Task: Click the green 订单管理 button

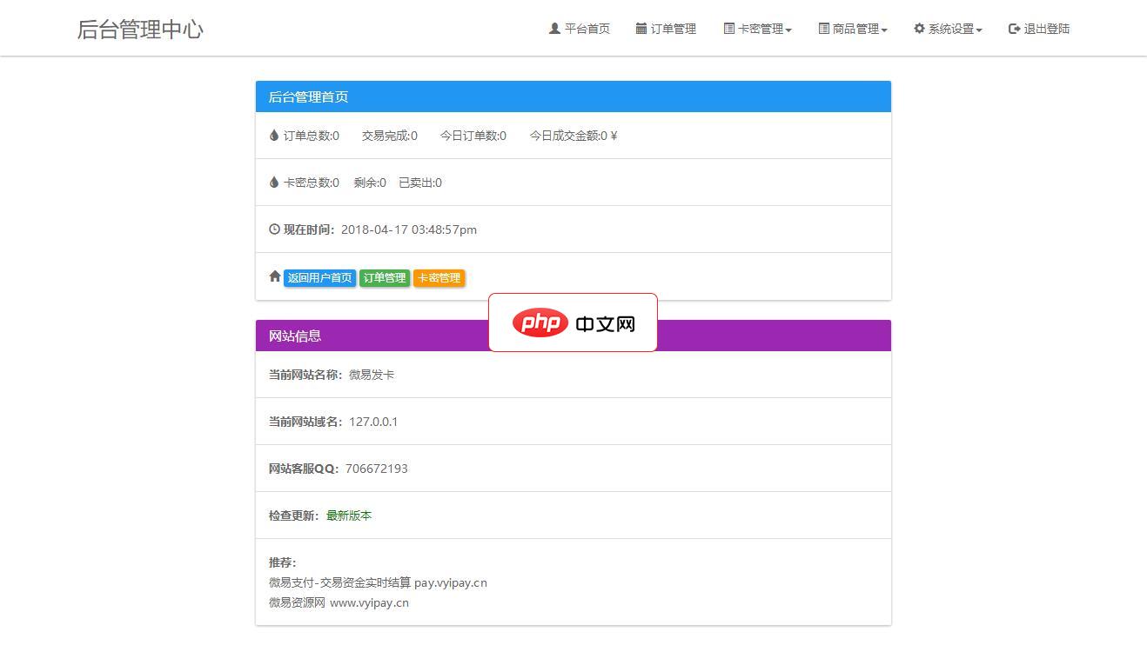Action: (x=385, y=278)
